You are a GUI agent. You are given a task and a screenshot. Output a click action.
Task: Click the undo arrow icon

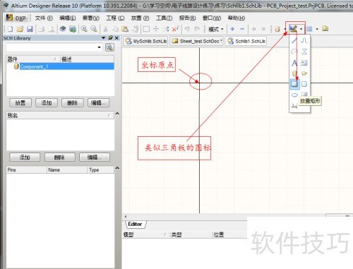click(x=187, y=29)
